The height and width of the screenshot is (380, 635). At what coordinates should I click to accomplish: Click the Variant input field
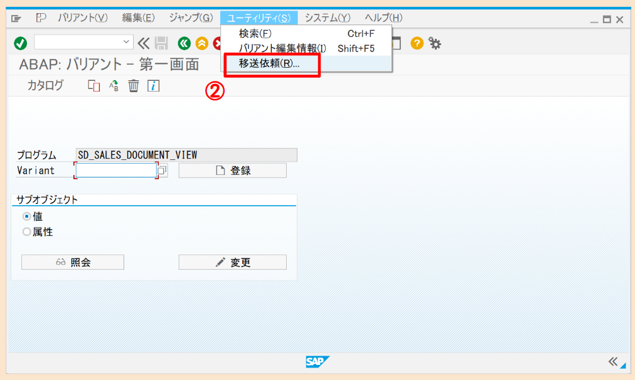(x=116, y=171)
